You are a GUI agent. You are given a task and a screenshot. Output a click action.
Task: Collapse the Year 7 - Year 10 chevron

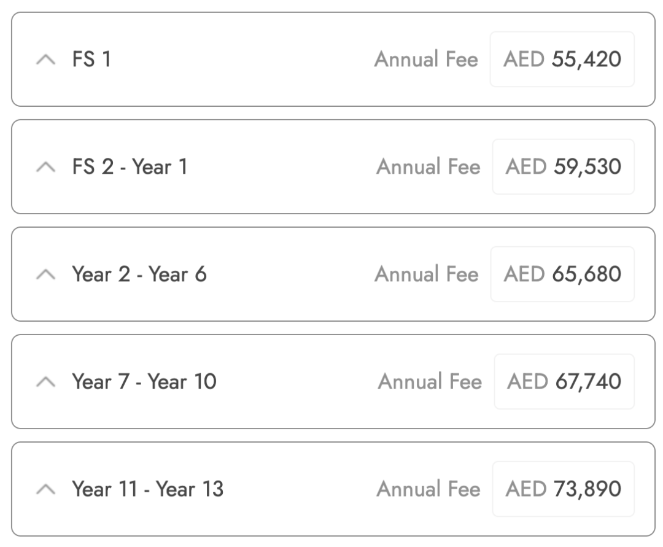[45, 382]
